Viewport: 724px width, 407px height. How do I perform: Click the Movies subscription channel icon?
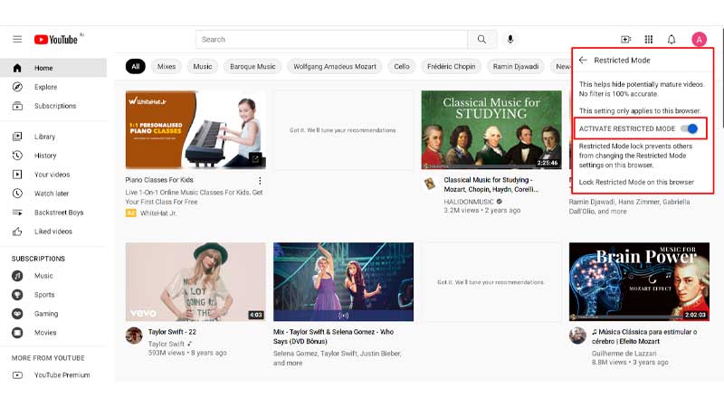click(17, 332)
